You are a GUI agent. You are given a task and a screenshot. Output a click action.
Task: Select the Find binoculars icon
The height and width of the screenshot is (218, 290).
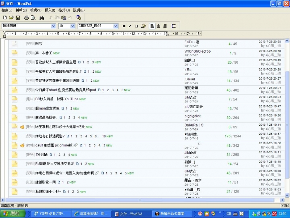click(41, 17)
